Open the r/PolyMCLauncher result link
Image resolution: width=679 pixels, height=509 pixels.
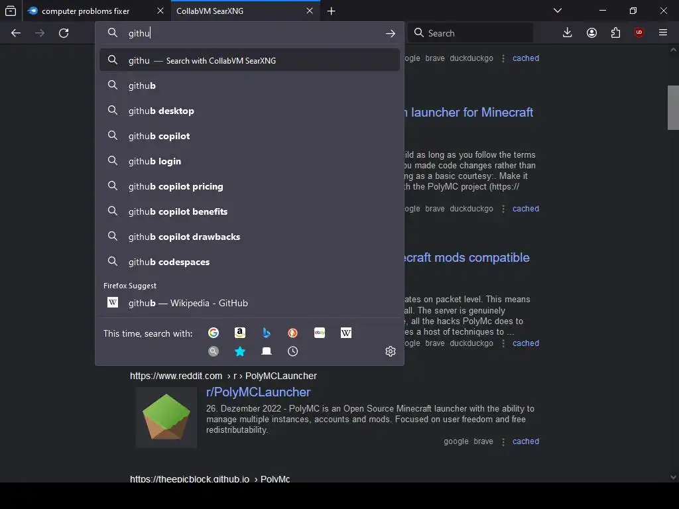(258, 392)
